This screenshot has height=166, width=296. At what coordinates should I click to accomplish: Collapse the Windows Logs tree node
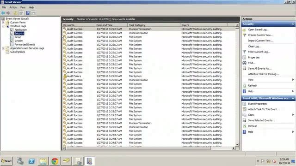click(3, 26)
